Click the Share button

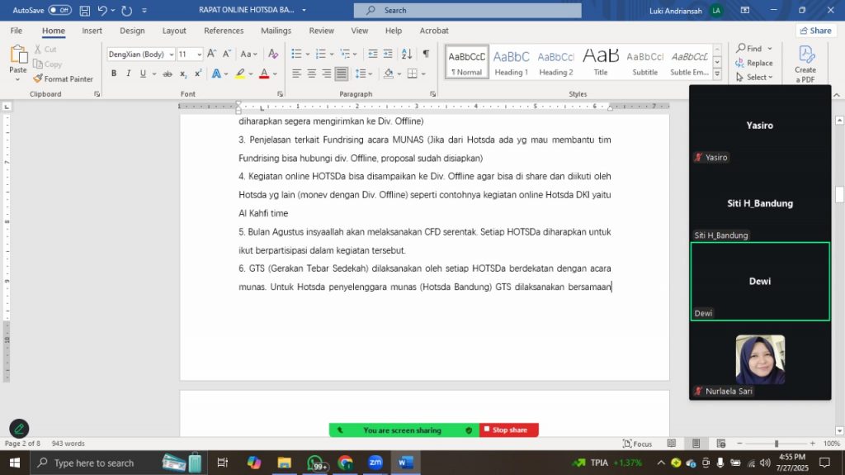[815, 31]
